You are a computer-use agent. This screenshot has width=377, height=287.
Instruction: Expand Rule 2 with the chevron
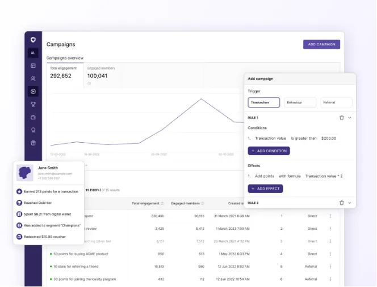(350, 203)
